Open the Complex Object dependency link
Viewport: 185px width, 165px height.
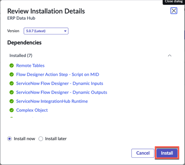click(32, 110)
